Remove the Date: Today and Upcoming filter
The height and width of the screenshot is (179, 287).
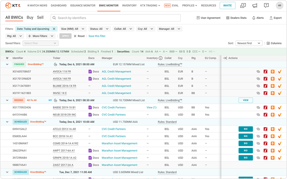point(54,29)
